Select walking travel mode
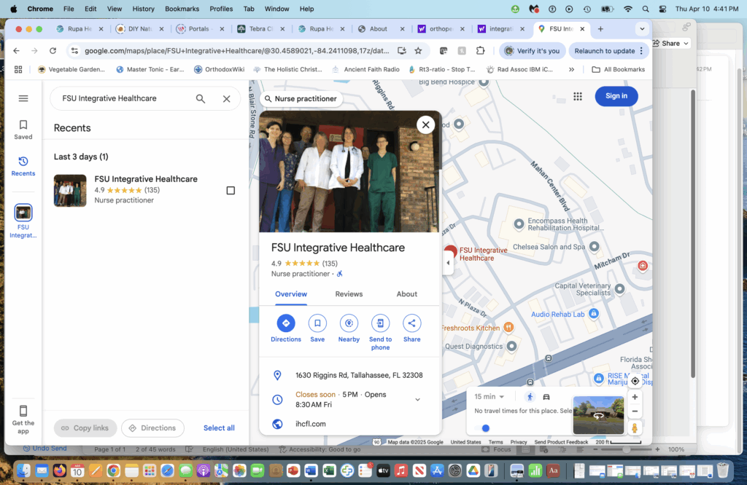Image resolution: width=747 pixels, height=485 pixels. (x=530, y=397)
